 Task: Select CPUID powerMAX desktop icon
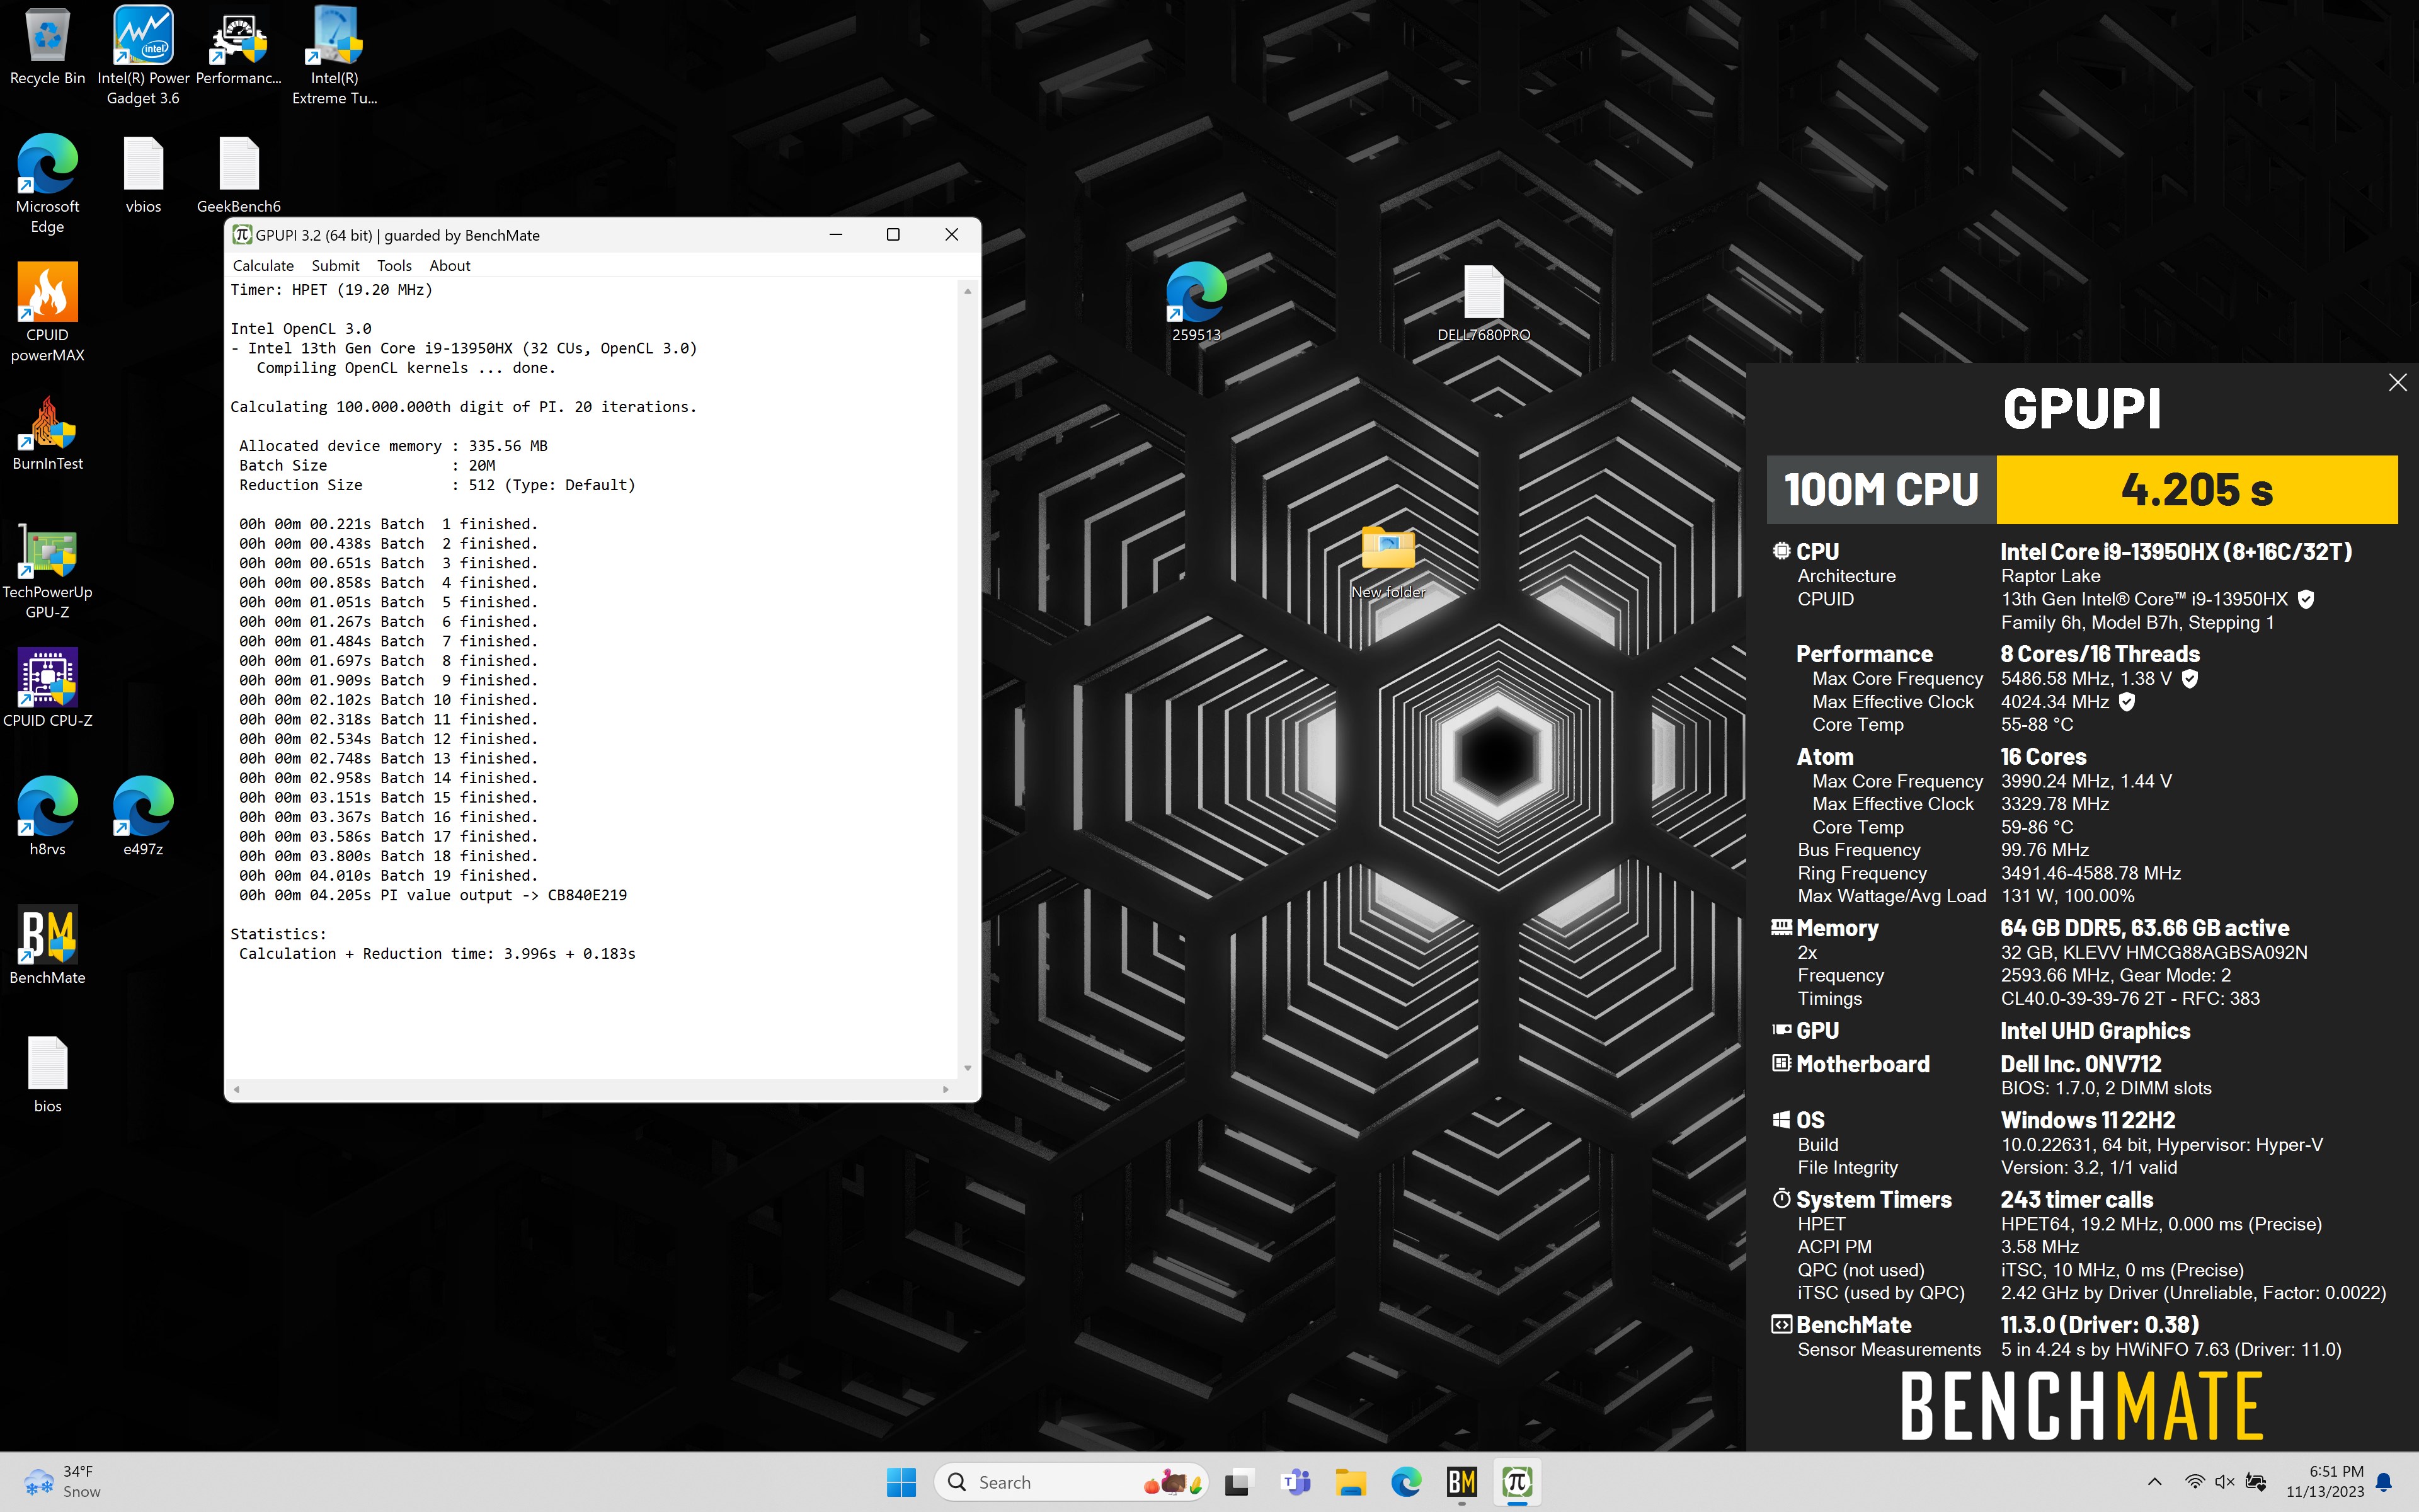(47, 312)
